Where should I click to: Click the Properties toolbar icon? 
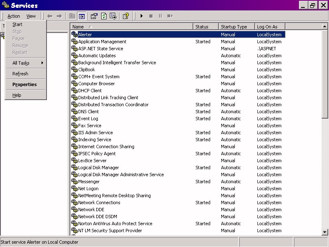pyautogui.click(x=94, y=16)
